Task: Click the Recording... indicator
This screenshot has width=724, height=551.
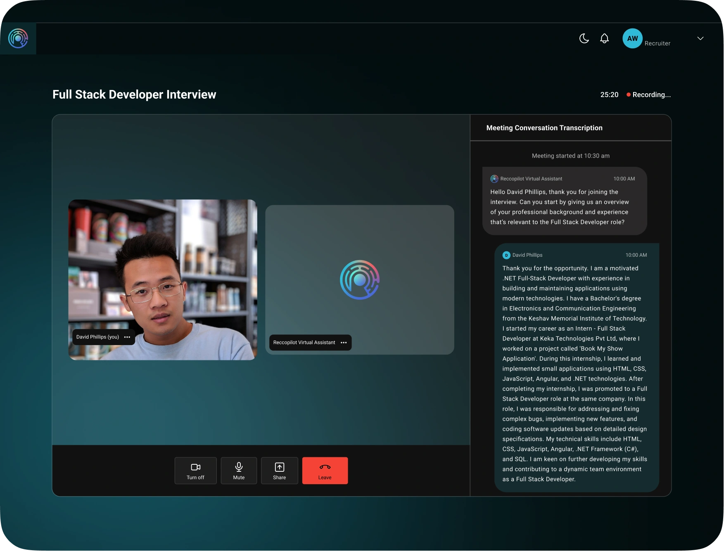Action: click(x=648, y=95)
